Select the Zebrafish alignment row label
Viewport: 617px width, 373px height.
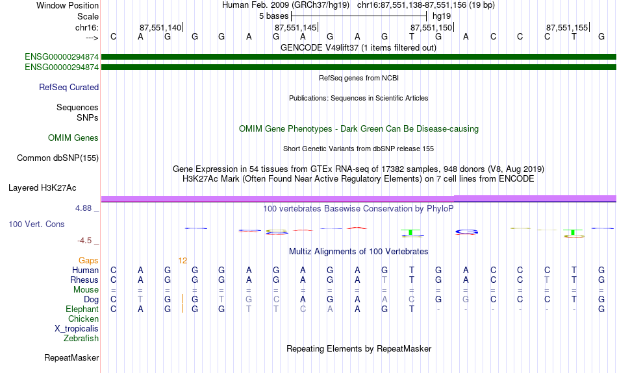tap(81, 338)
